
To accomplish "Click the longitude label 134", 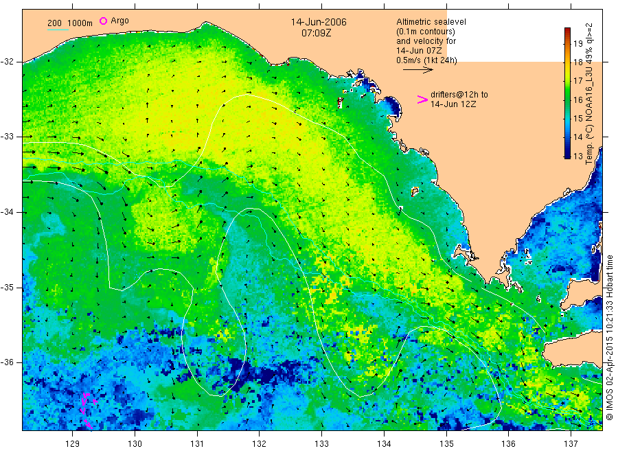I will click(384, 444).
